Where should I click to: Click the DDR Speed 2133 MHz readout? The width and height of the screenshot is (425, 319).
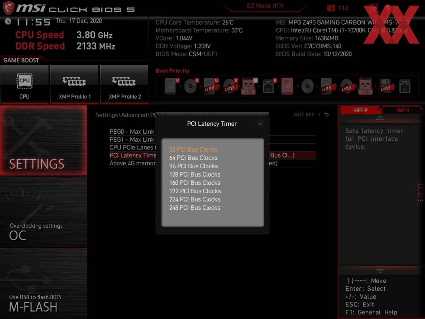coord(65,46)
